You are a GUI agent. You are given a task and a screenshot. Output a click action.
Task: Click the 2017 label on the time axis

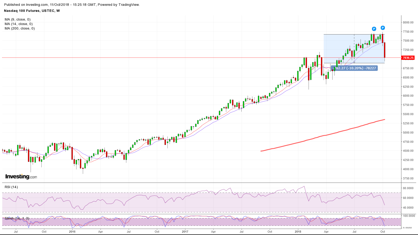[185, 232]
